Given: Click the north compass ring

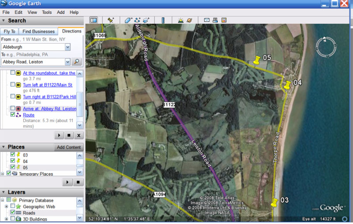Looking at the screenshot, I should (x=326, y=47).
